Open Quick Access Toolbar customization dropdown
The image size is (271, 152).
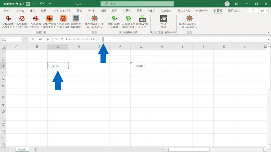coord(50,4)
